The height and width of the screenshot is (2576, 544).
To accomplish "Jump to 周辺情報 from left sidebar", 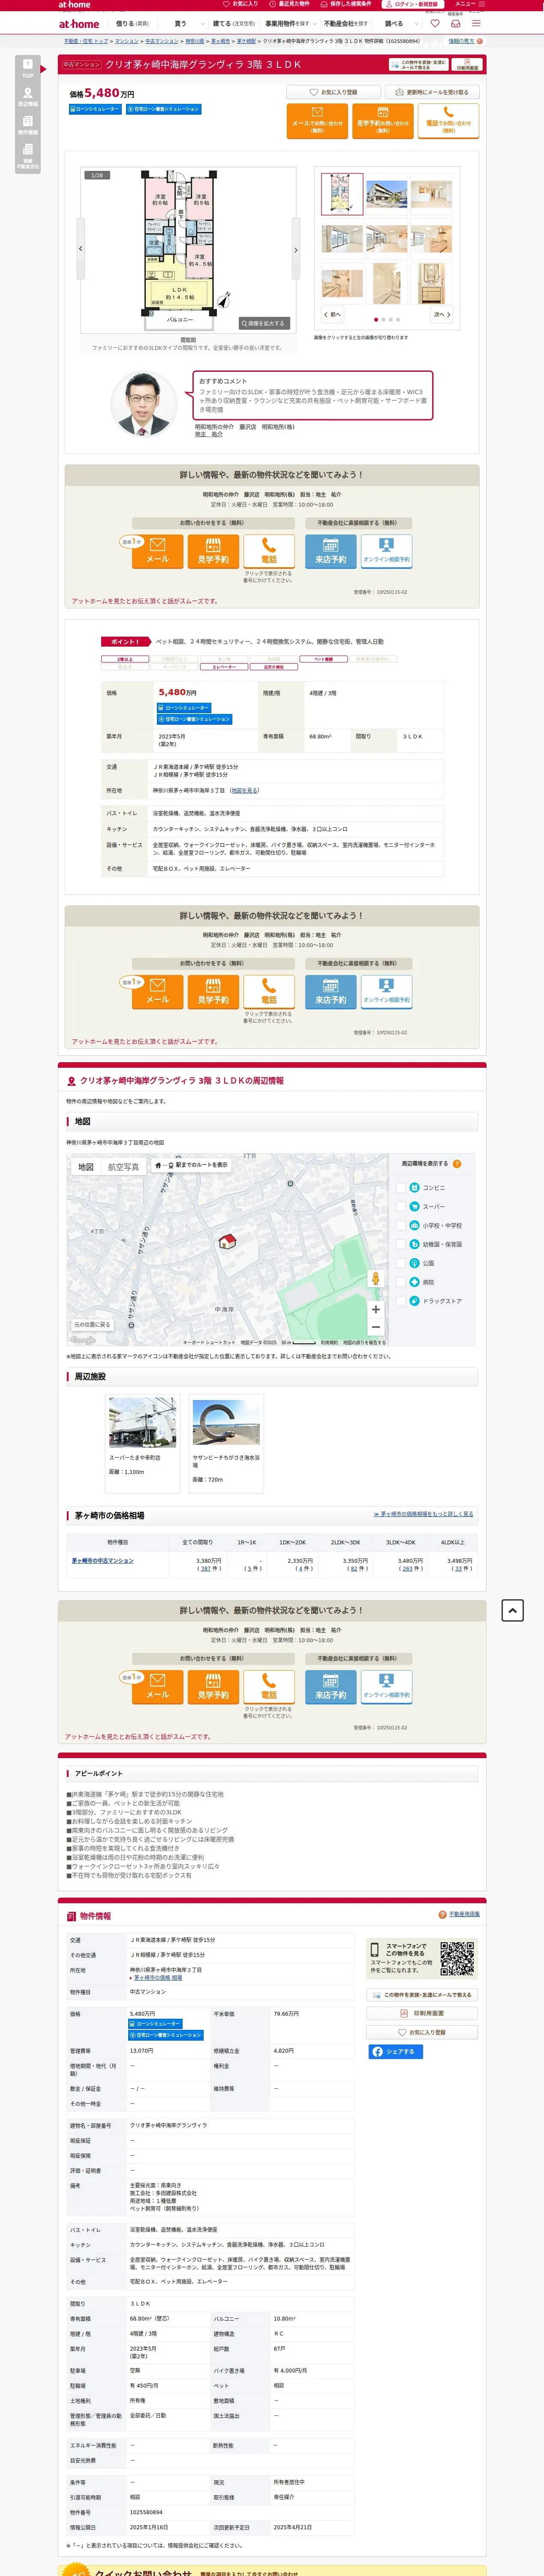I will click(28, 97).
